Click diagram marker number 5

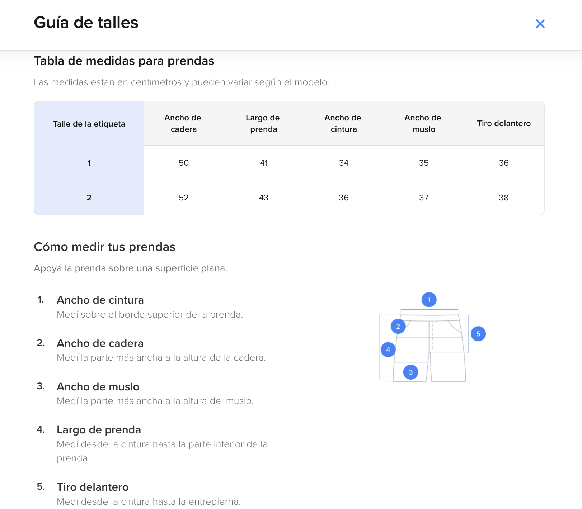click(478, 334)
